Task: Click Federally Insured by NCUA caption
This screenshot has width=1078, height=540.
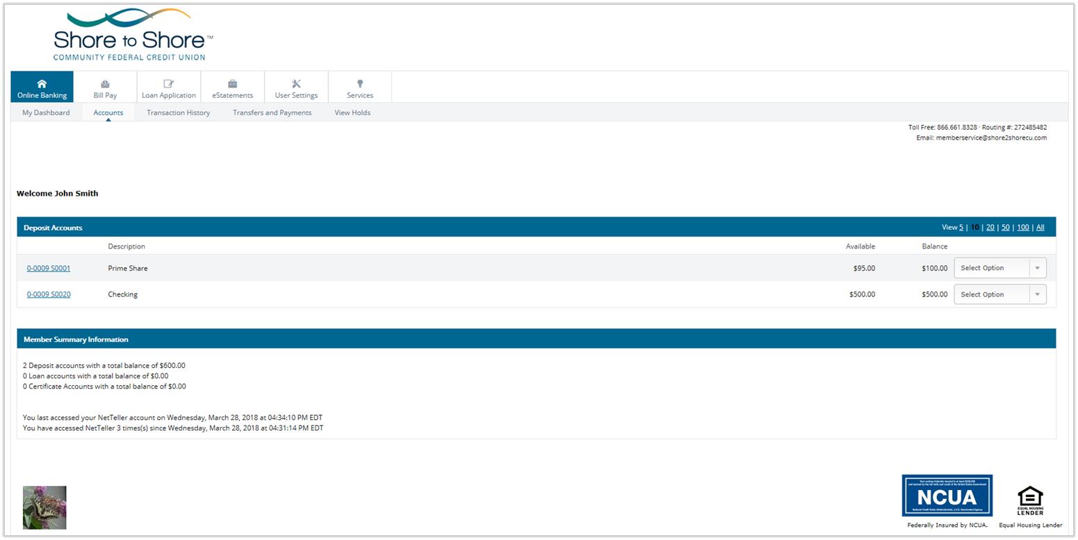Action: pos(947,525)
